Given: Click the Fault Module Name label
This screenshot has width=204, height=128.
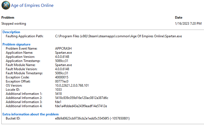Looking at the screenshot, I should point(21,65).
